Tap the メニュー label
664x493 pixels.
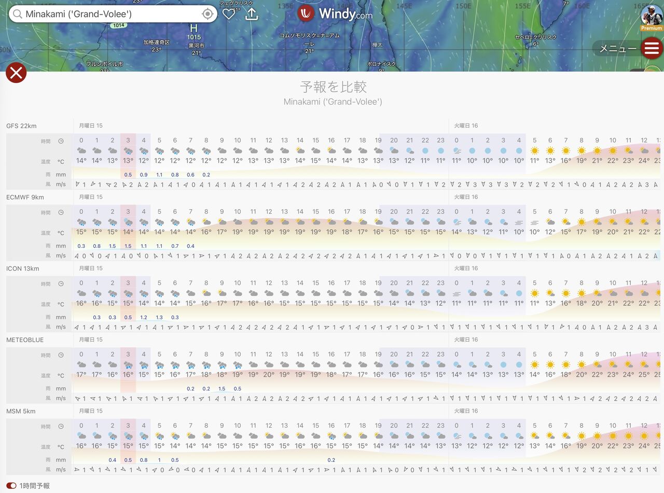[x=618, y=49]
